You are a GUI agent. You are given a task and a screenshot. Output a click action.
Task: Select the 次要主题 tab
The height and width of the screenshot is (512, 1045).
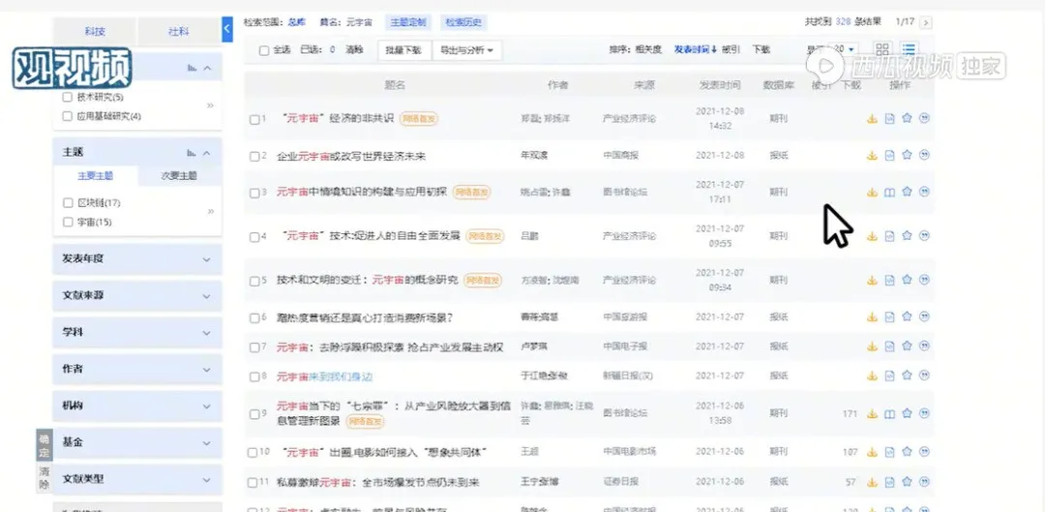point(179,176)
